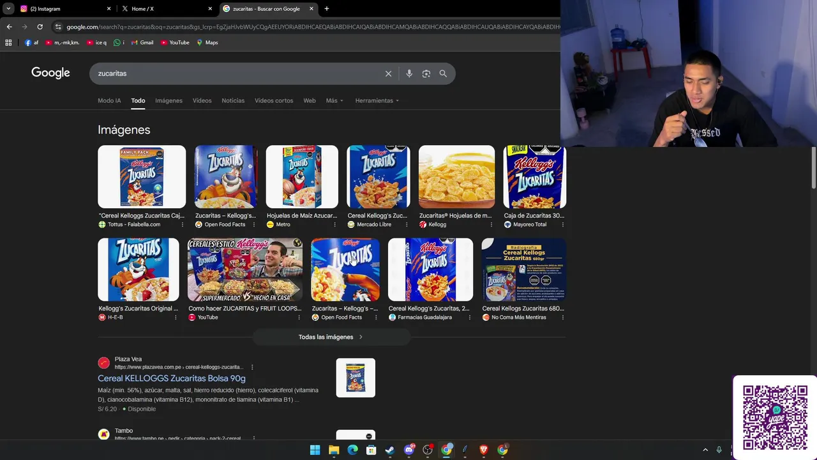817x460 pixels.
Task: Click the Plaza Vea product image thumbnail
Action: point(356,378)
